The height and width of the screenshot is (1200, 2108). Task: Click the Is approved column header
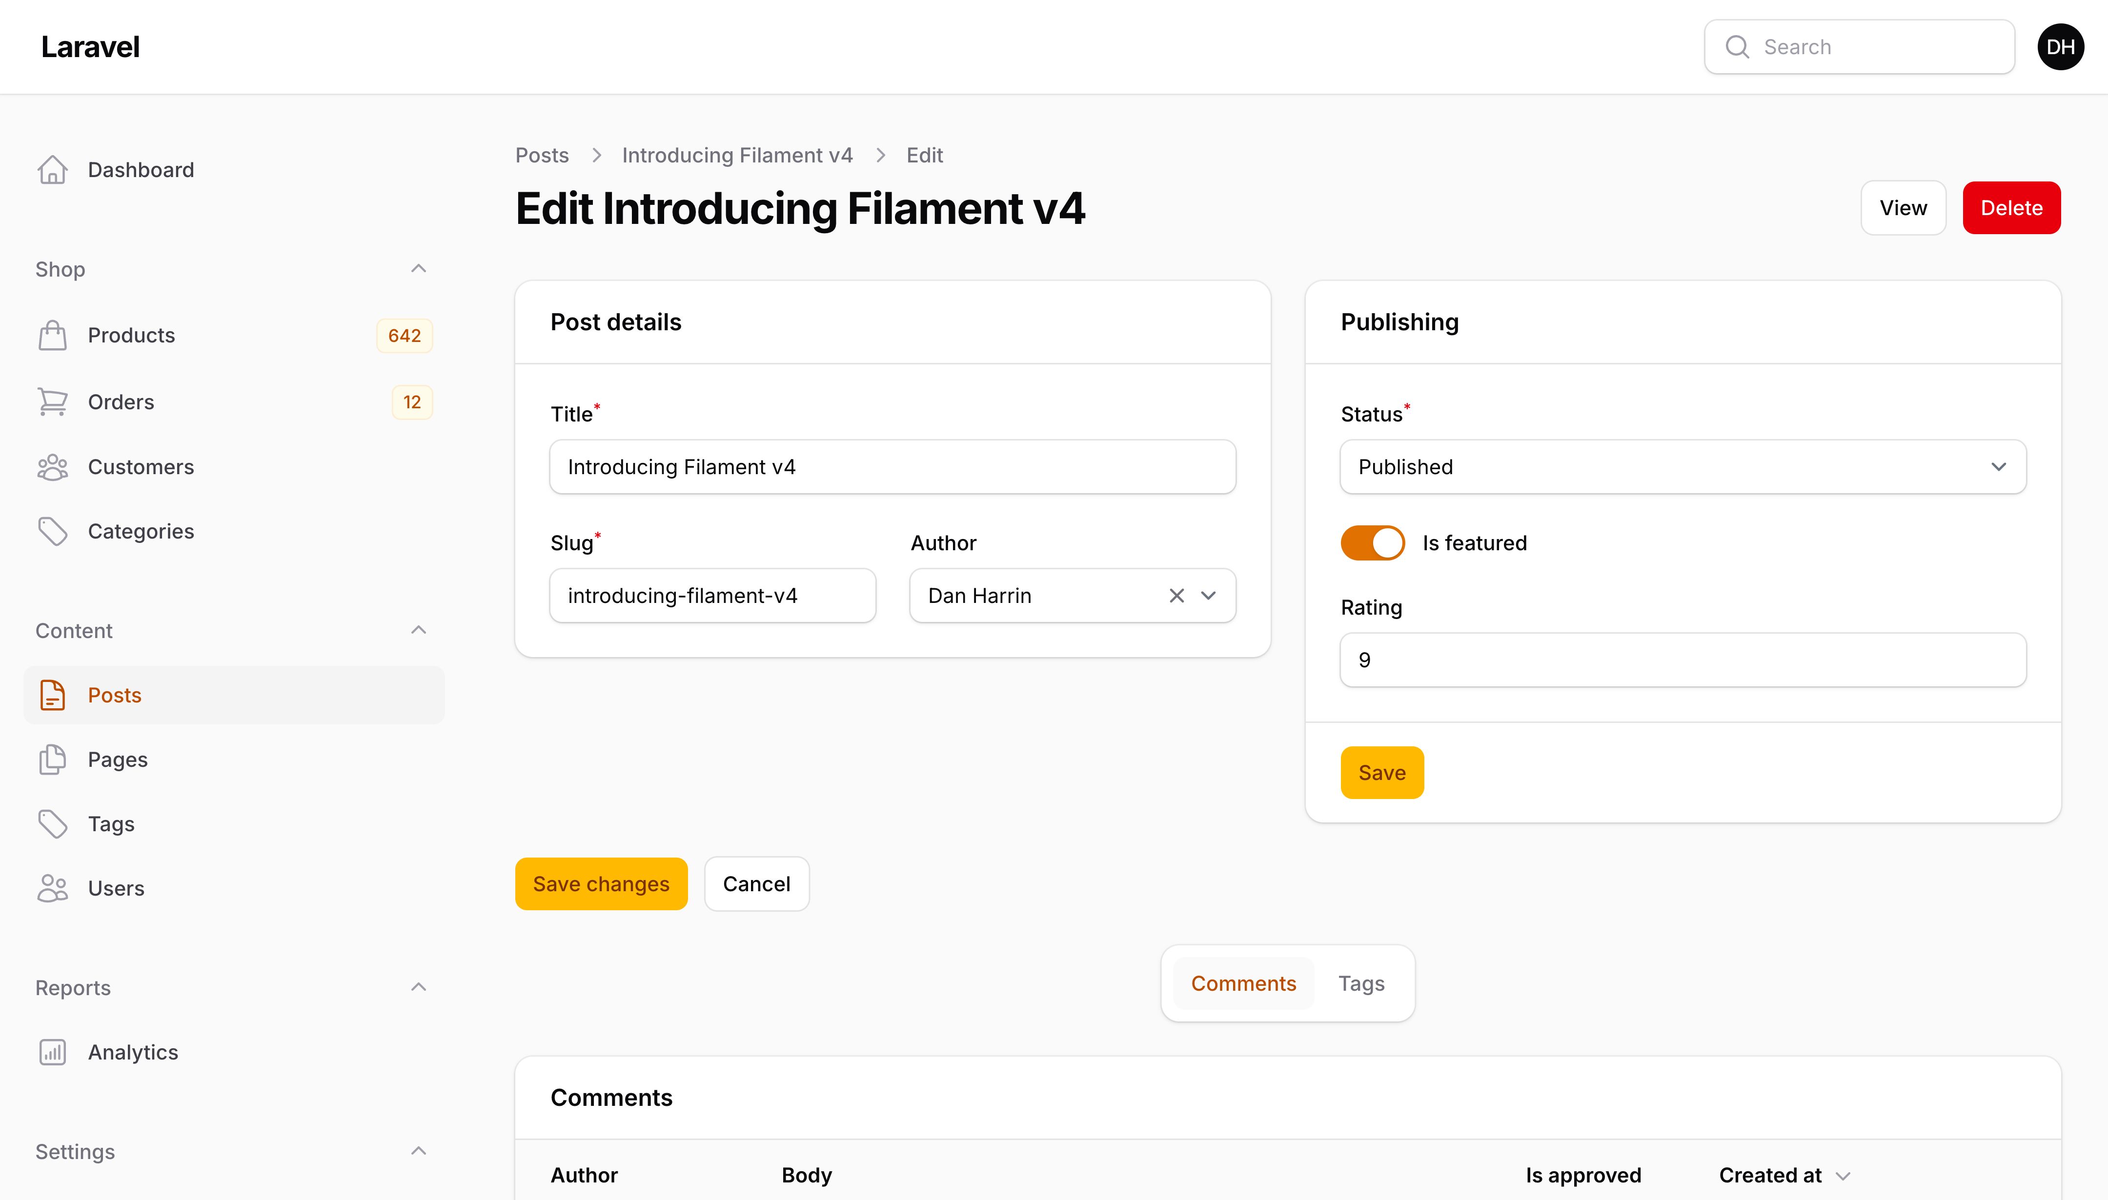coord(1583,1175)
